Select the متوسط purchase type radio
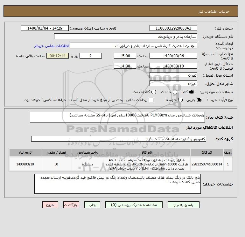This screenshot has height=237, width=245. (x=180, y=100)
